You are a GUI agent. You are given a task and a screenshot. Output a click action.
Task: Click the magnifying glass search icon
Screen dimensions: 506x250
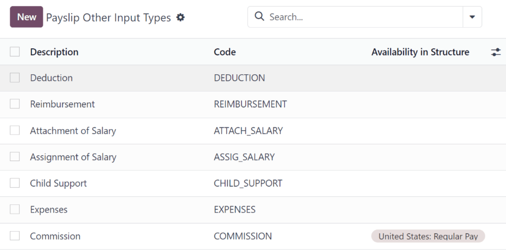(x=259, y=17)
